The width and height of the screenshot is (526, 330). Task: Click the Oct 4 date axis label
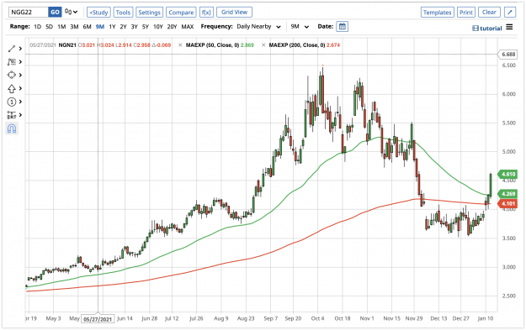(317, 318)
